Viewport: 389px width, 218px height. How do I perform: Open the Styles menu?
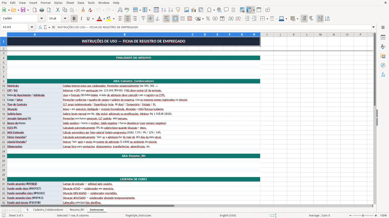[58, 3]
